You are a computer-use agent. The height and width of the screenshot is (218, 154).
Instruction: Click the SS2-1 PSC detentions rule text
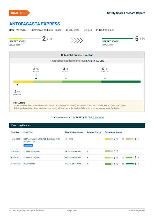[42, 140]
